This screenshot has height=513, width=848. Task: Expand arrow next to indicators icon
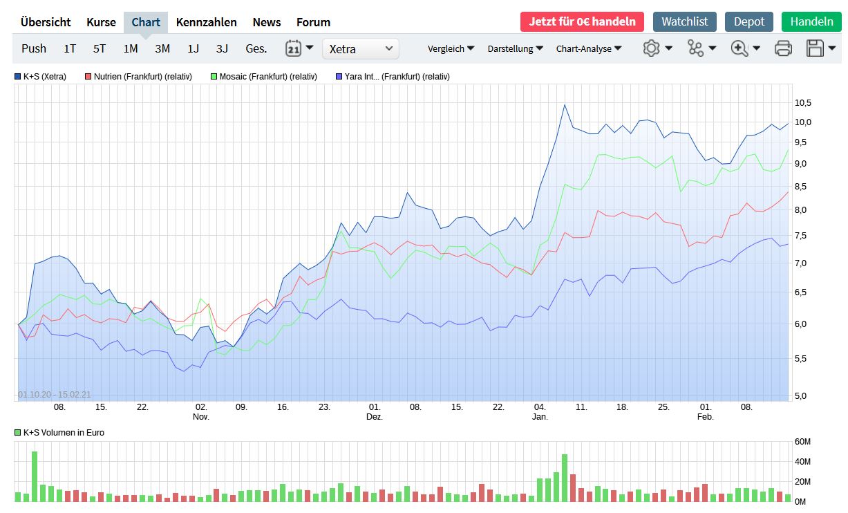(713, 48)
